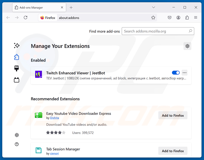Viewport: 204px width, 160px height.
Task: Click Easy Youtube Video Downloader Express title
Action: 79,114
